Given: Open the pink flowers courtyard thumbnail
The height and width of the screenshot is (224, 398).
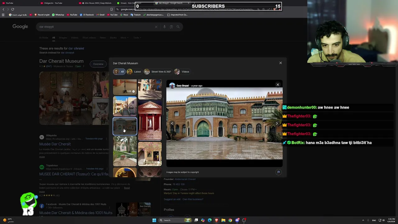Looking at the screenshot, I should (150, 154).
